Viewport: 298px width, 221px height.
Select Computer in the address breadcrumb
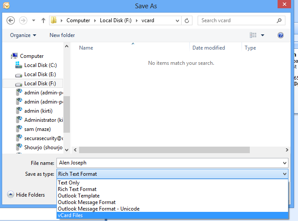[x=78, y=20]
